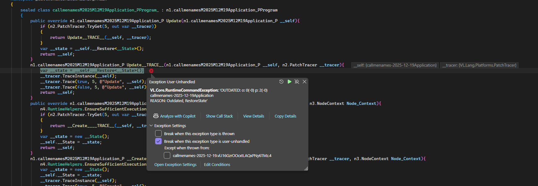Enable Break when exception type is thrown
Image resolution: width=538 pixels, height=186 pixels.
click(x=158, y=134)
